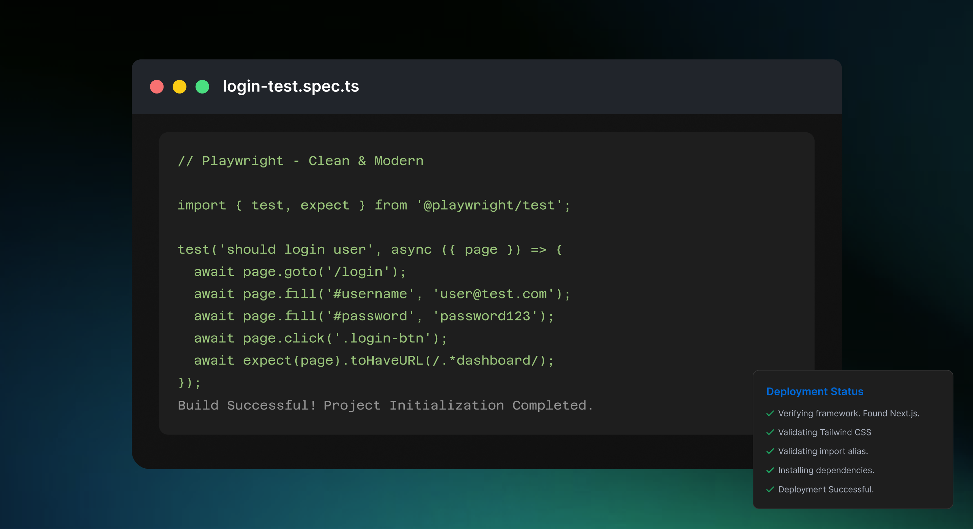Click the Build Successful message line
Viewport: 973px width, 529px height.
click(385, 405)
